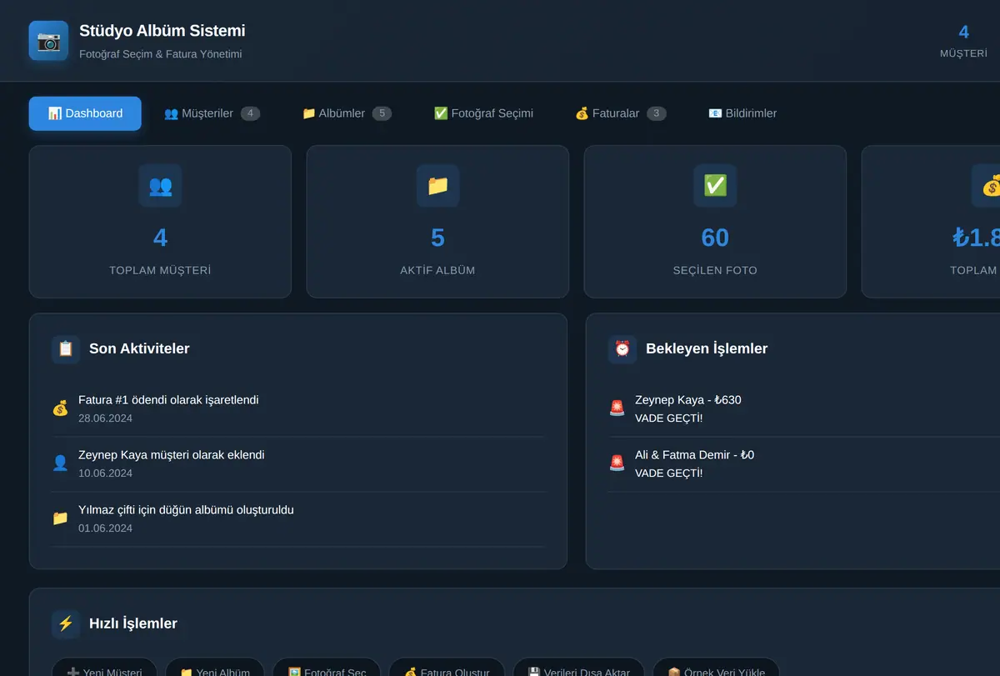Click the siren icon next to Ali & Fatma Demir

tap(617, 463)
